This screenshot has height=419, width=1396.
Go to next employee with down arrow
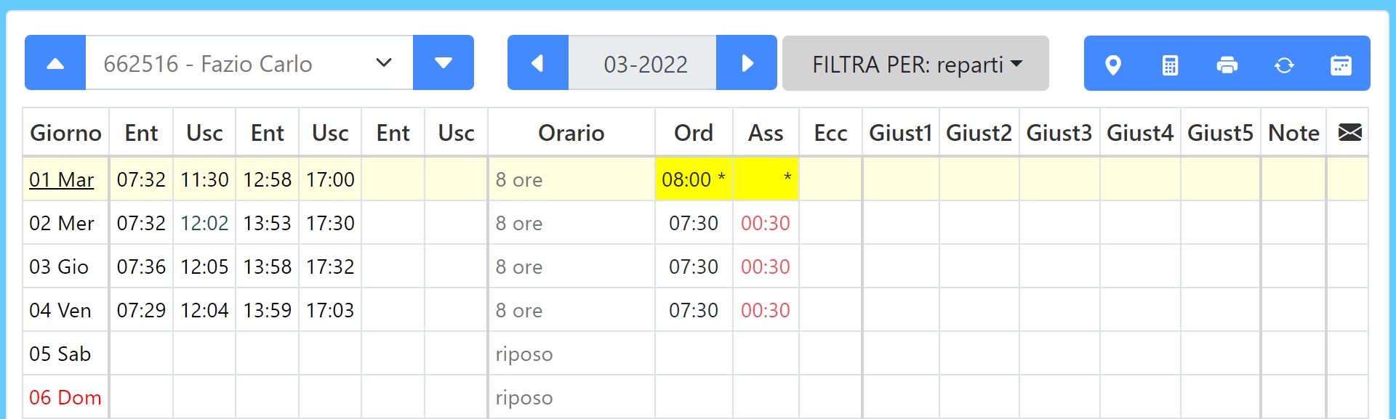pos(444,63)
